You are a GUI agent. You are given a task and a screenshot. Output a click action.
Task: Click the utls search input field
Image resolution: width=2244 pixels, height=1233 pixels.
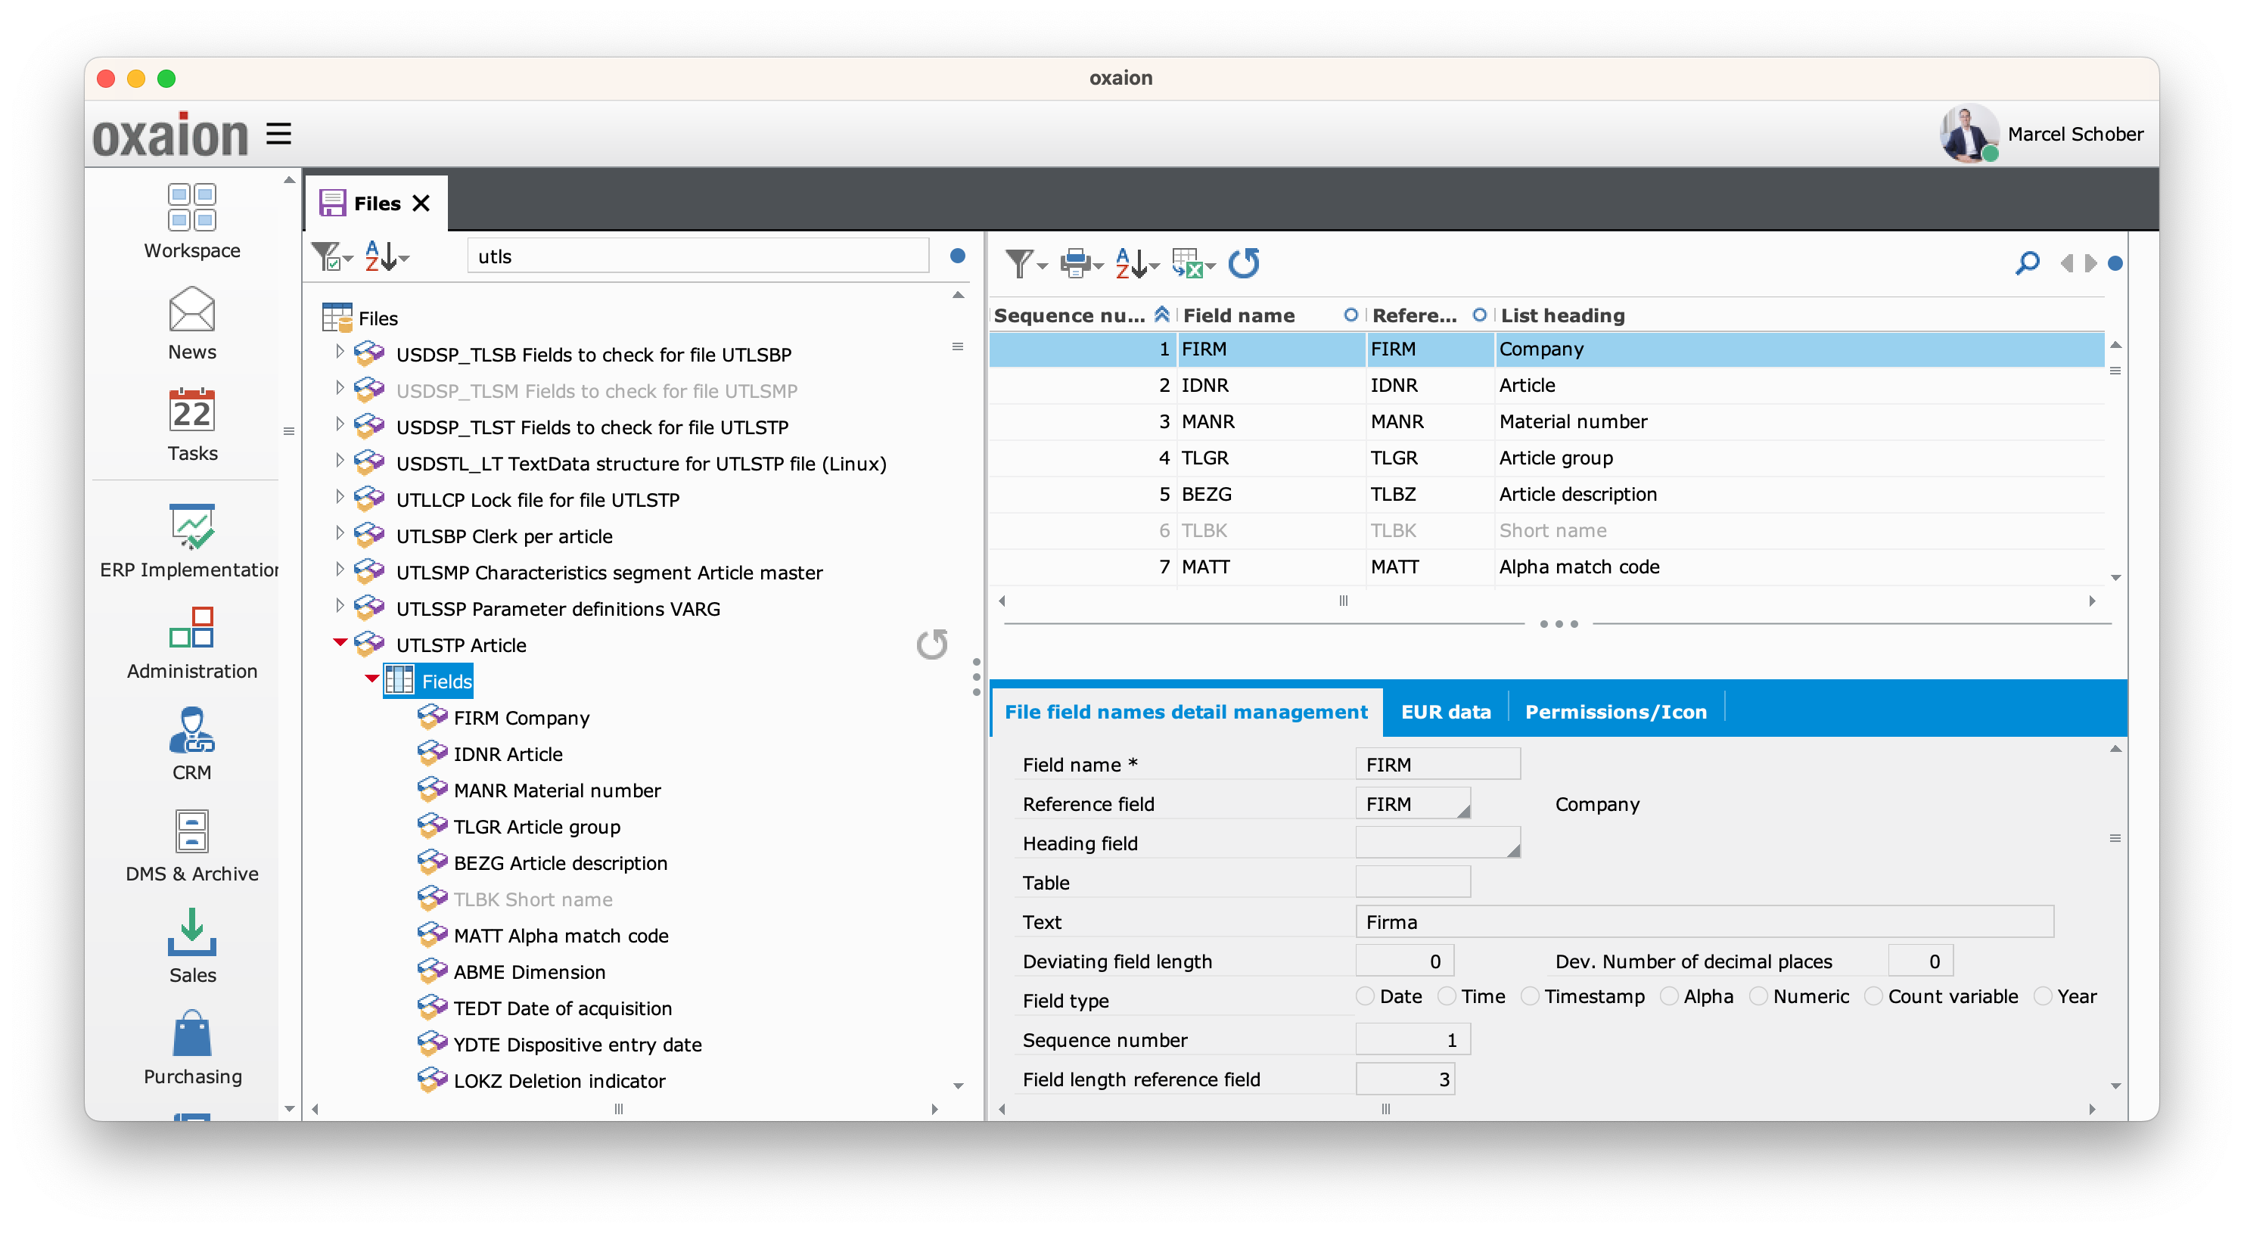tap(698, 256)
